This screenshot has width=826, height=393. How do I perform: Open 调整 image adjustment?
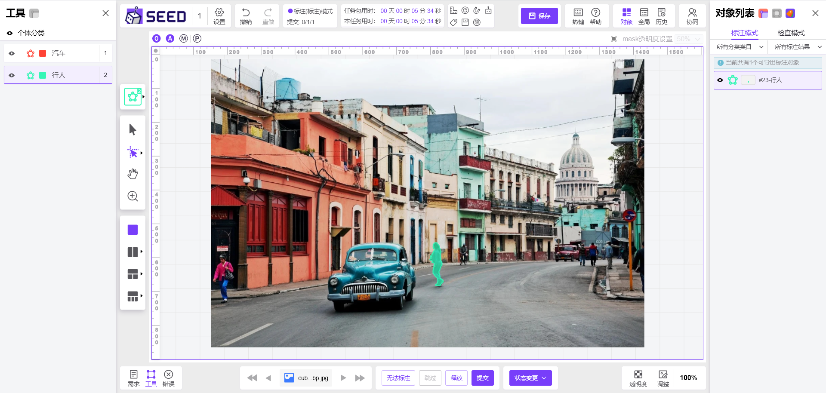coord(663,378)
